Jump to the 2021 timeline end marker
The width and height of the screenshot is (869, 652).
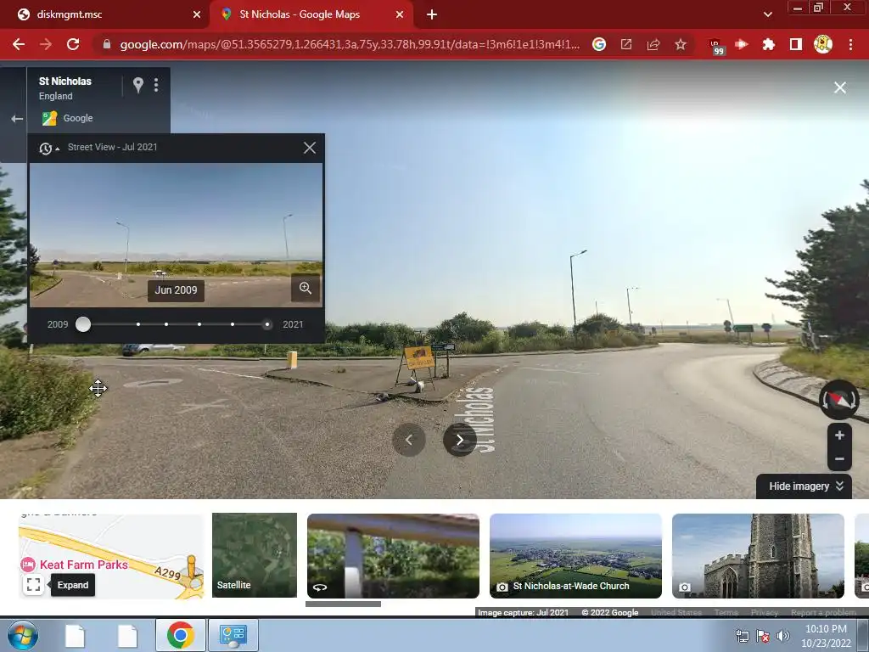267,324
